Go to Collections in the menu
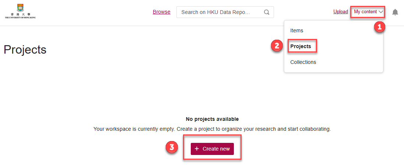The image size is (404, 166). tap(303, 62)
